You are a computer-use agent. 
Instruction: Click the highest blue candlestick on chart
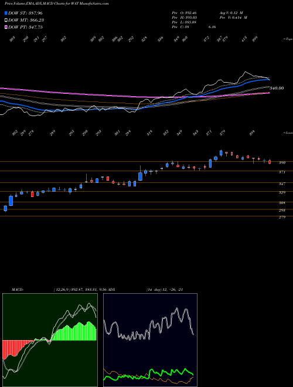(x=221, y=153)
